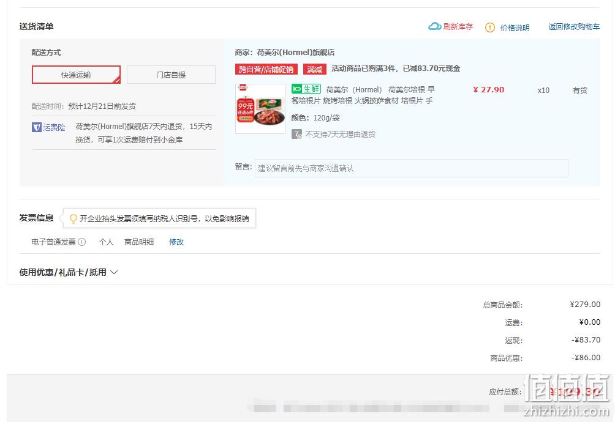Click the 电子普通发票 label
The height and width of the screenshot is (422, 615).
tap(53, 242)
